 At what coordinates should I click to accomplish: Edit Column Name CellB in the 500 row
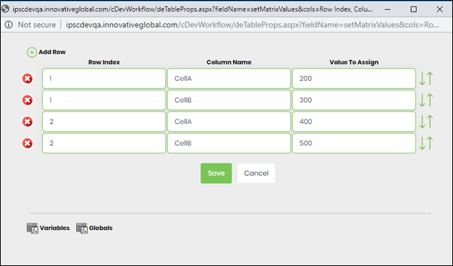point(229,143)
